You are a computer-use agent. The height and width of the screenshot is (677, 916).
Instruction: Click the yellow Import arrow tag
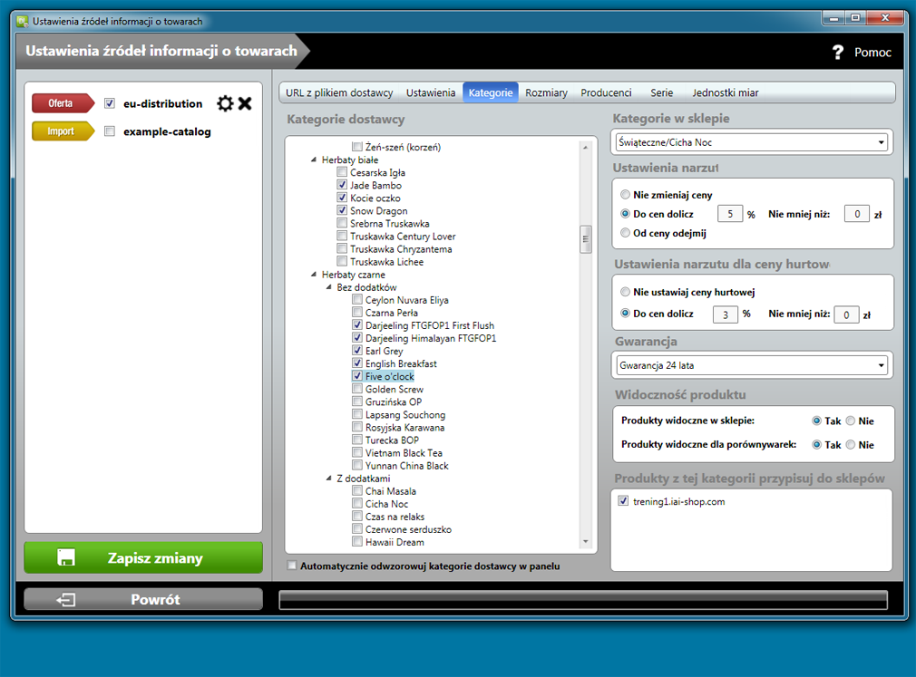pos(62,131)
